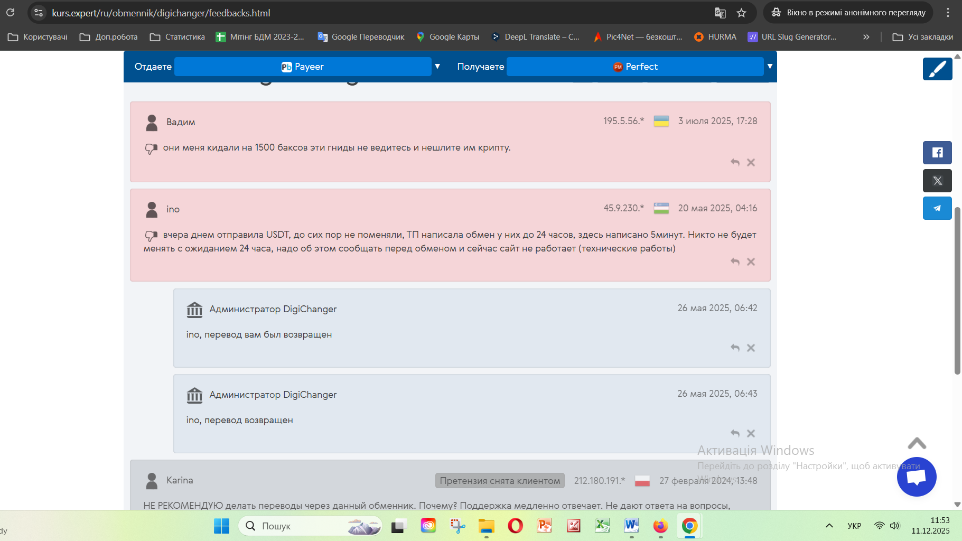Image resolution: width=962 pixels, height=541 pixels.
Task: Open Статистика bookmarks folder
Action: pos(178,37)
